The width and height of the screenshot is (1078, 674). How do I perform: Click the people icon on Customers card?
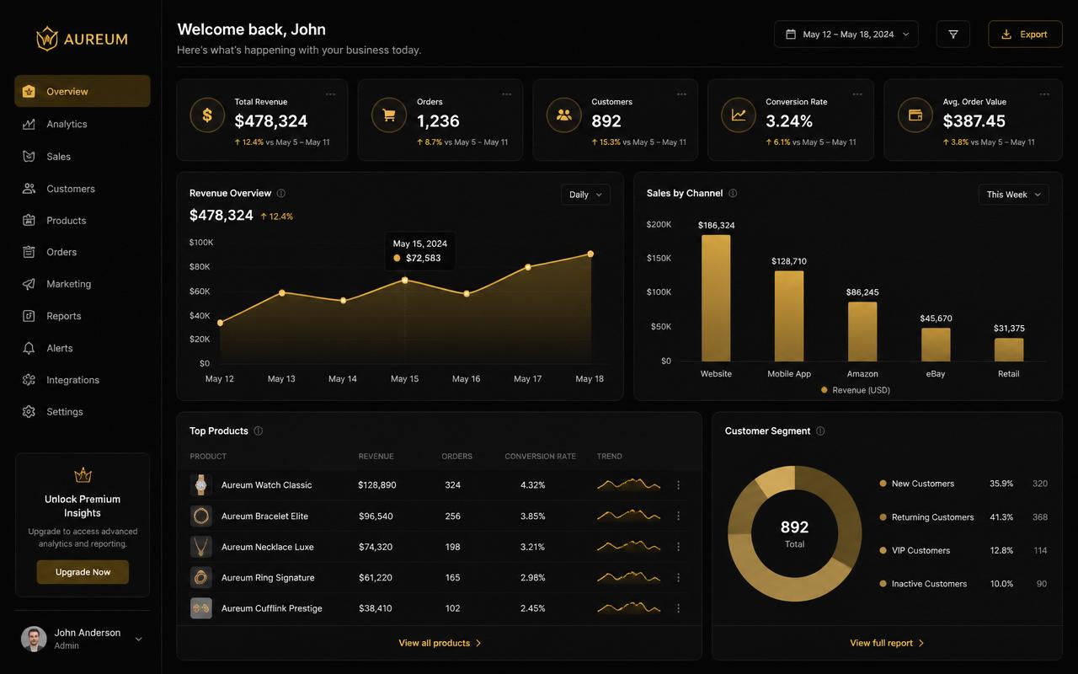[x=563, y=115]
